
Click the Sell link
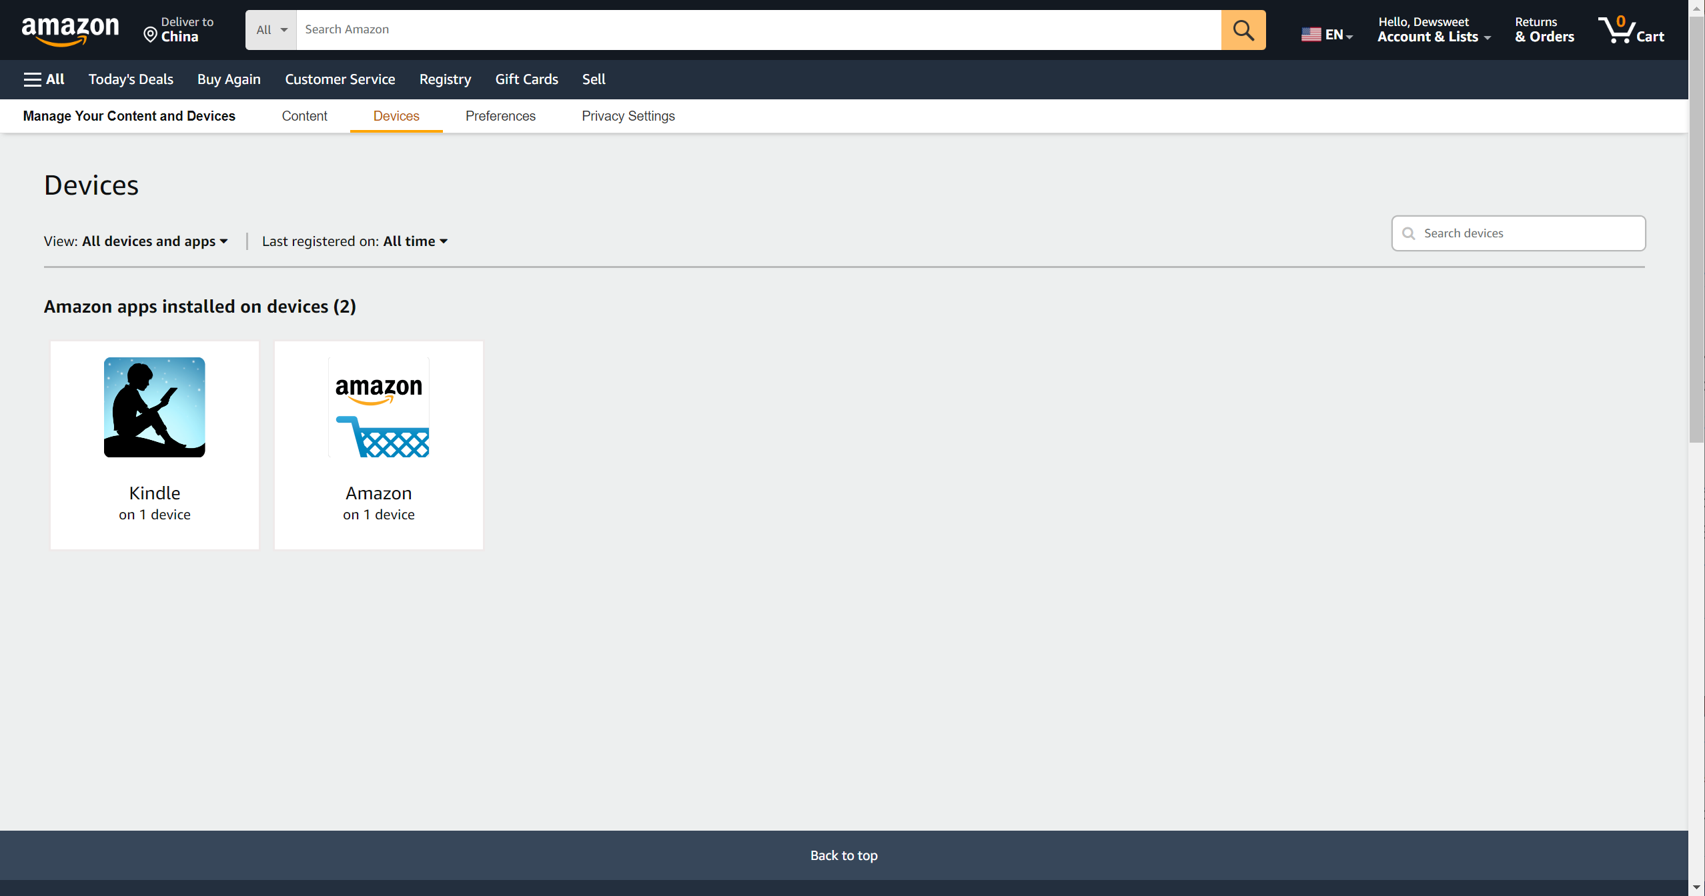[594, 79]
